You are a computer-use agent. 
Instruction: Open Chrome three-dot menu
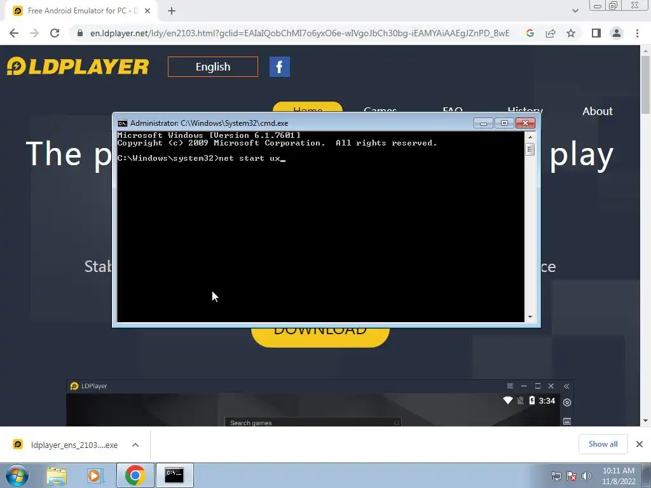[637, 33]
